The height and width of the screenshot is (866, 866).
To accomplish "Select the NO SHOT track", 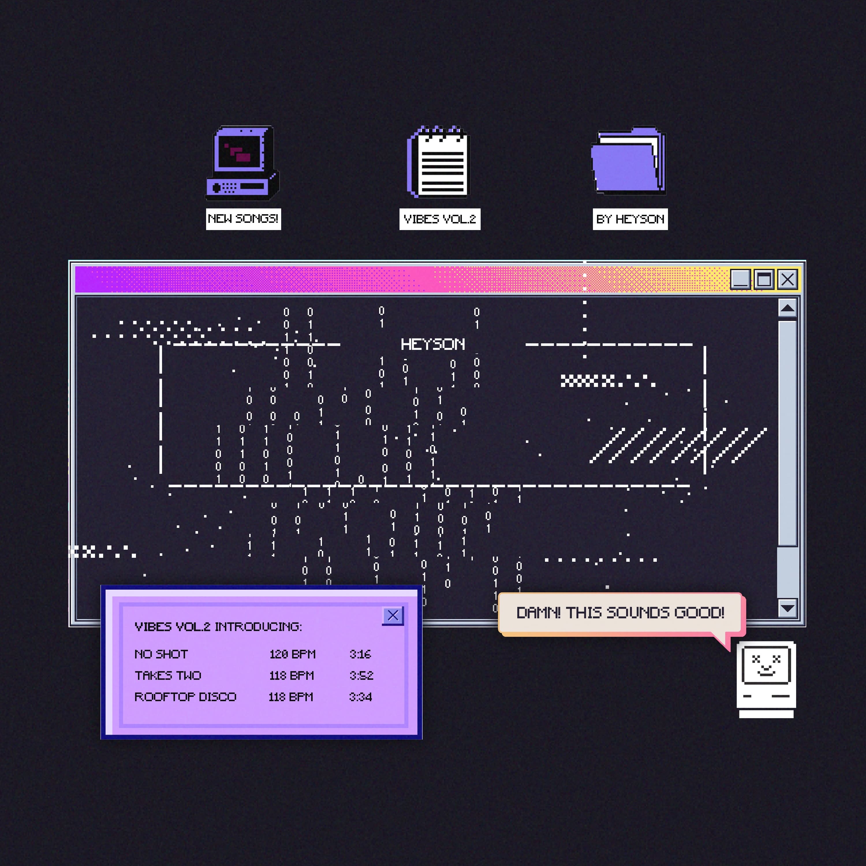I will tap(161, 654).
